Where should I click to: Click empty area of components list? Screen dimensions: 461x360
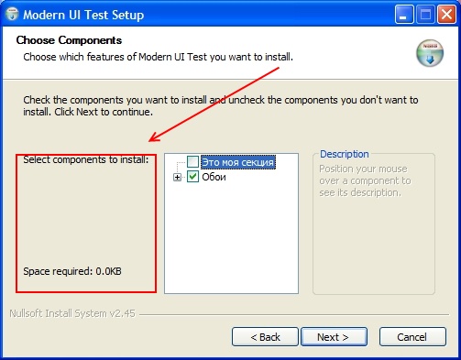[231, 238]
